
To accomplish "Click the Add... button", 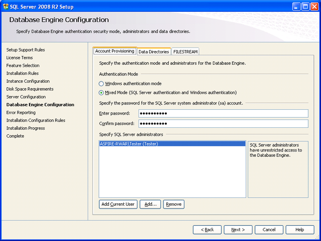I will 150,204.
